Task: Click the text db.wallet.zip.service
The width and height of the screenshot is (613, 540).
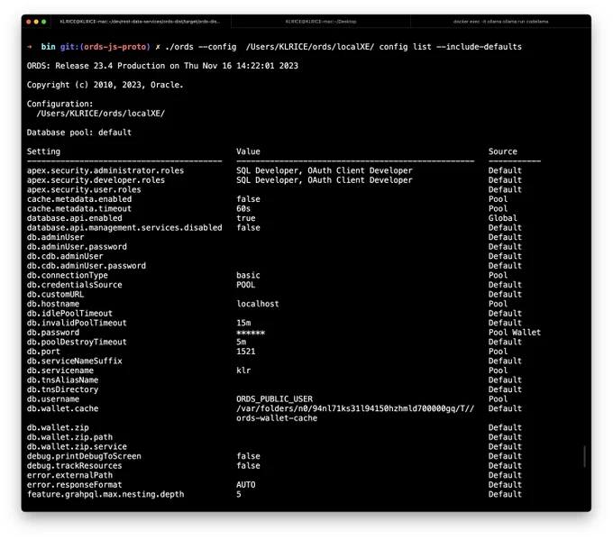Action: point(77,446)
